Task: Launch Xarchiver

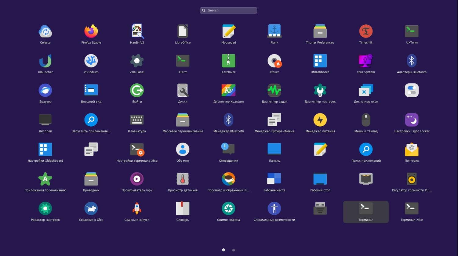Action: (228, 61)
